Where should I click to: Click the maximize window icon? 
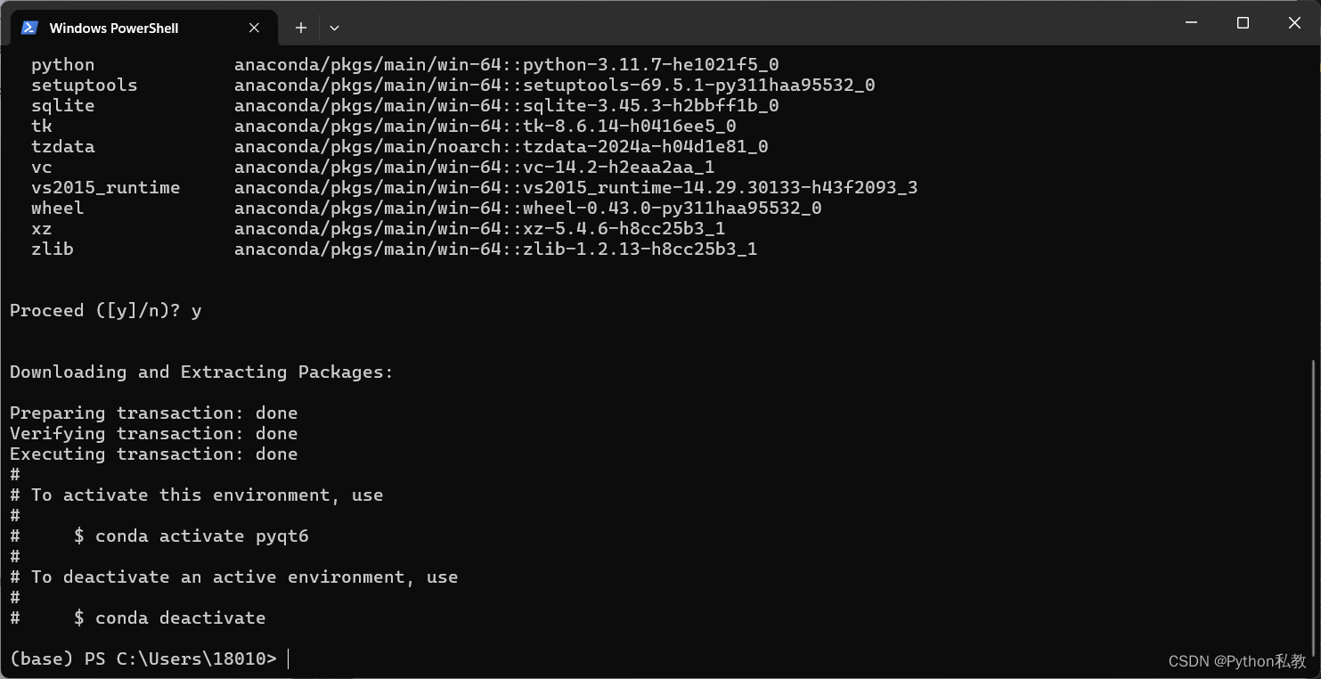point(1243,22)
